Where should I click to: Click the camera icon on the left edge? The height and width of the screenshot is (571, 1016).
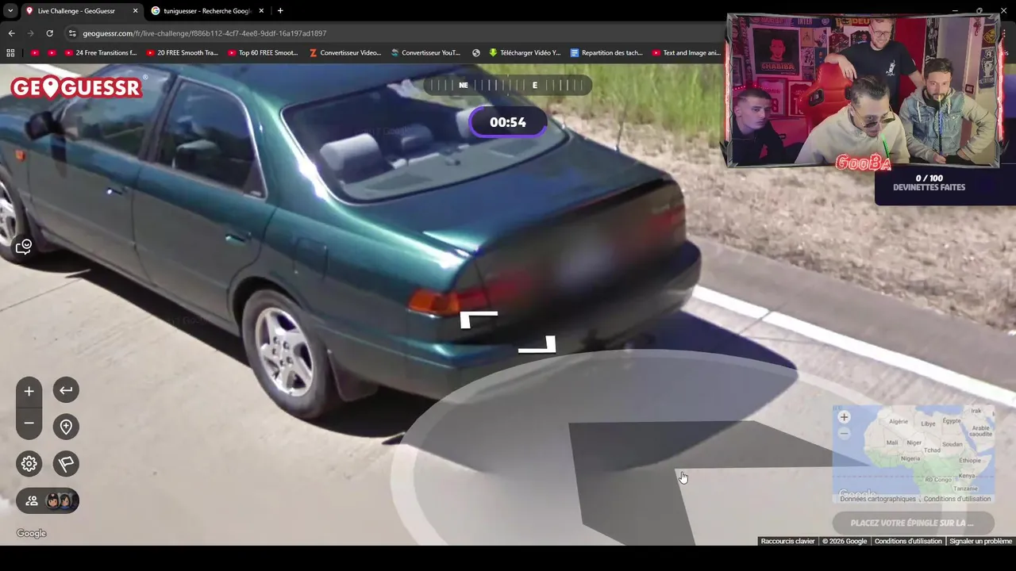(24, 247)
